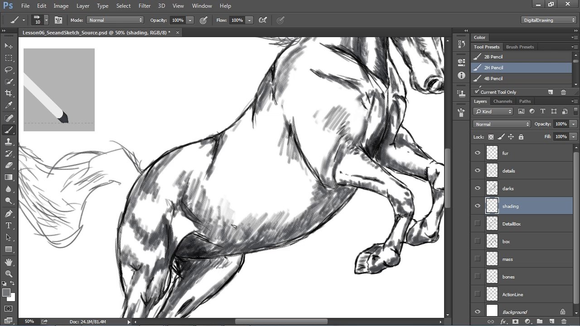Switch to the Channels tab
Viewport: 580px width, 326px height.
click(x=503, y=101)
